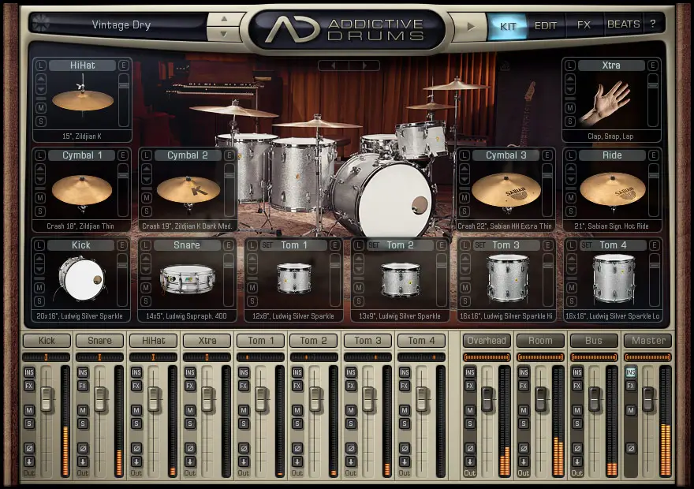694x489 pixels.
Task: Switch to the EDIT tab
Action: pyautogui.click(x=546, y=26)
